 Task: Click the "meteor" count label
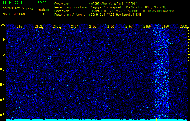click(x=43, y=10)
